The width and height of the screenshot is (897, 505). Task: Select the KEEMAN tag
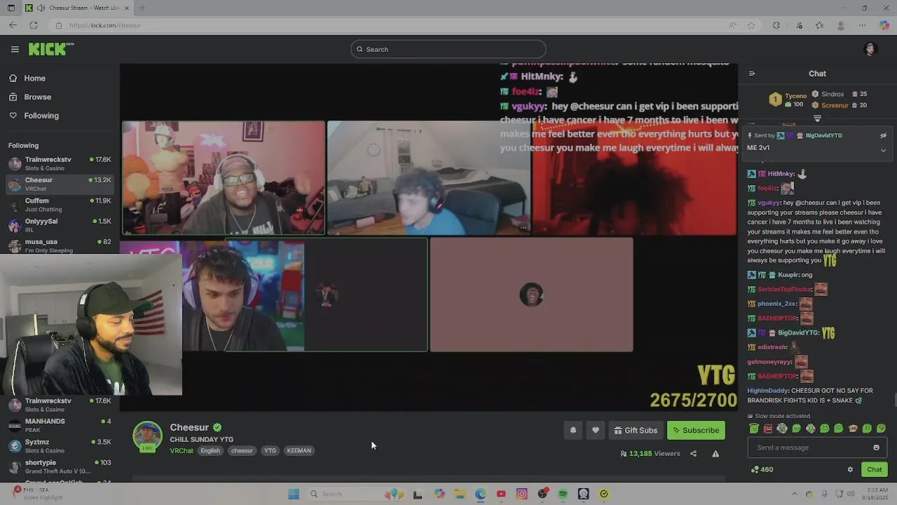click(x=299, y=451)
